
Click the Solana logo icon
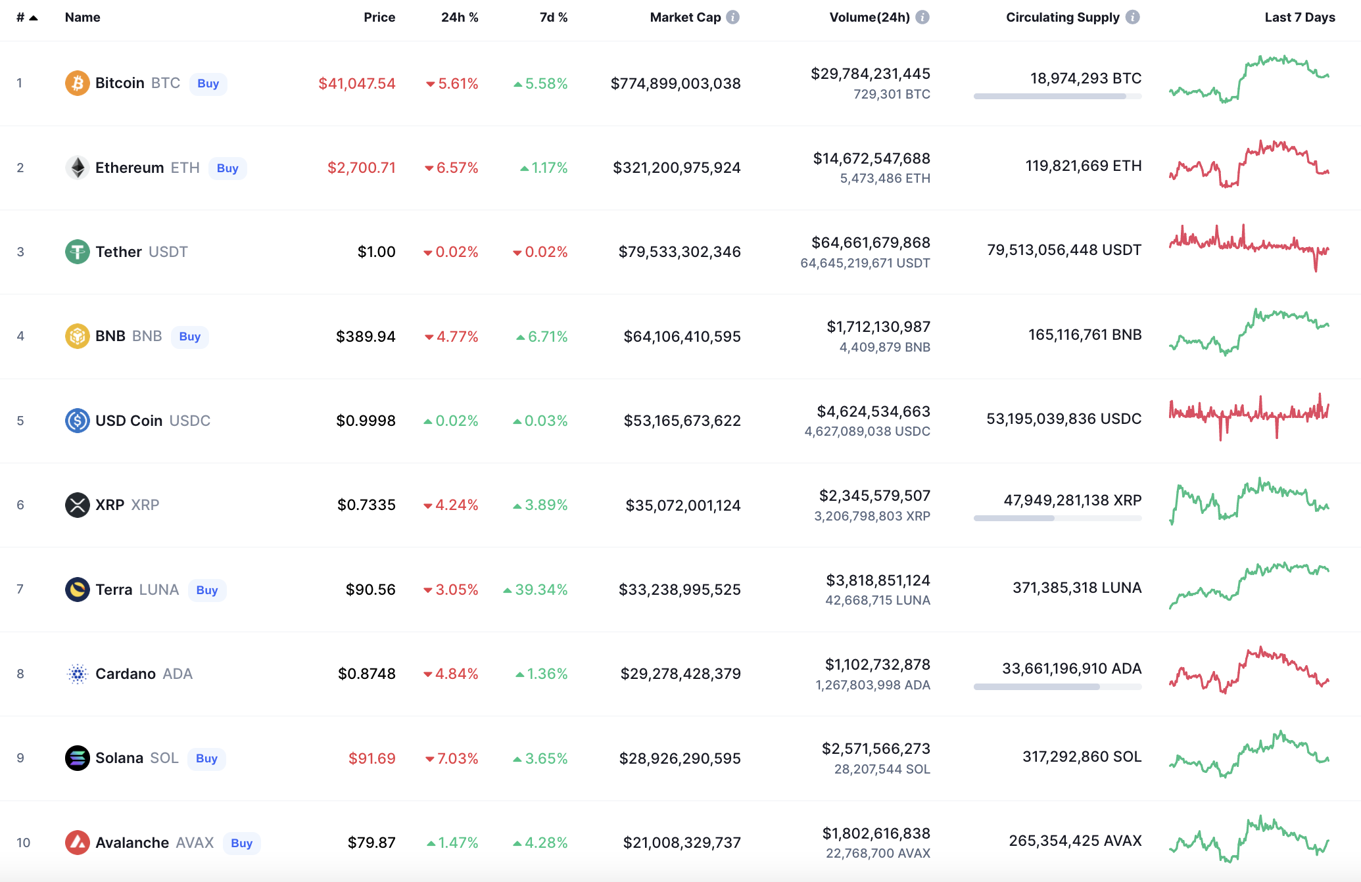click(77, 758)
